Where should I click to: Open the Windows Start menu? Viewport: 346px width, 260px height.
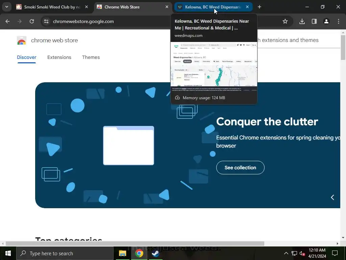point(8,253)
